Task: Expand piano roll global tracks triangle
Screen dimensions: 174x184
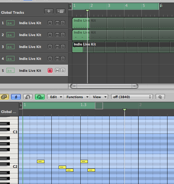Action: coord(21,105)
